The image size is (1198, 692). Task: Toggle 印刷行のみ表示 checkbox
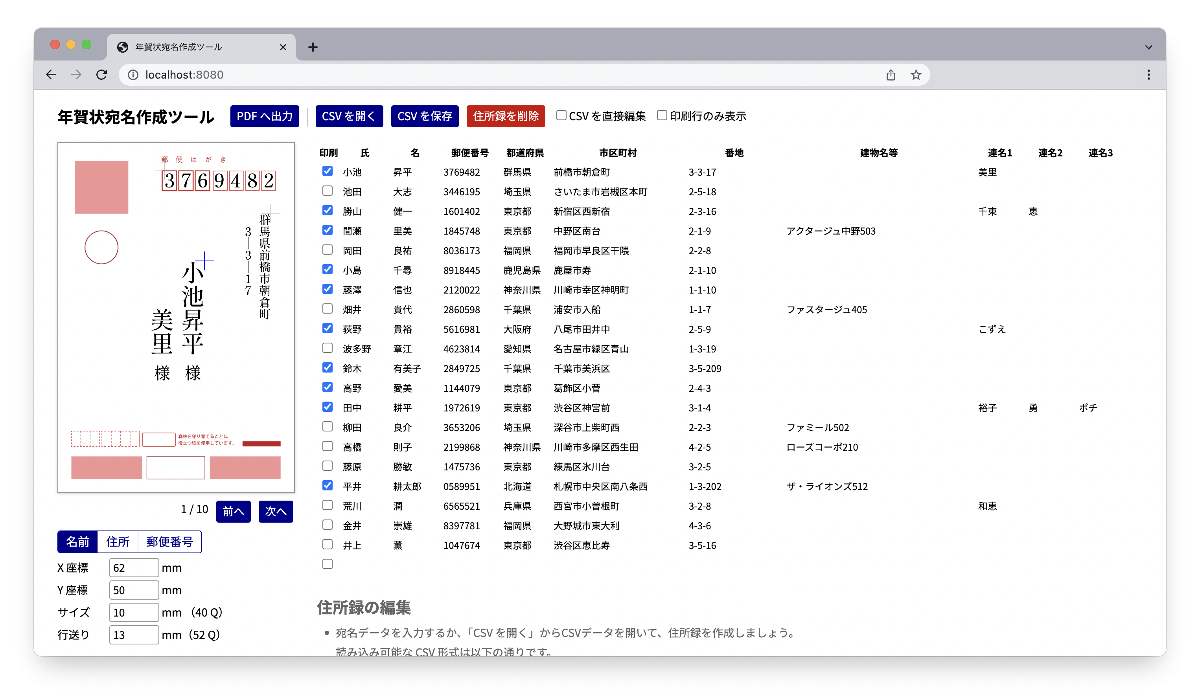click(661, 116)
